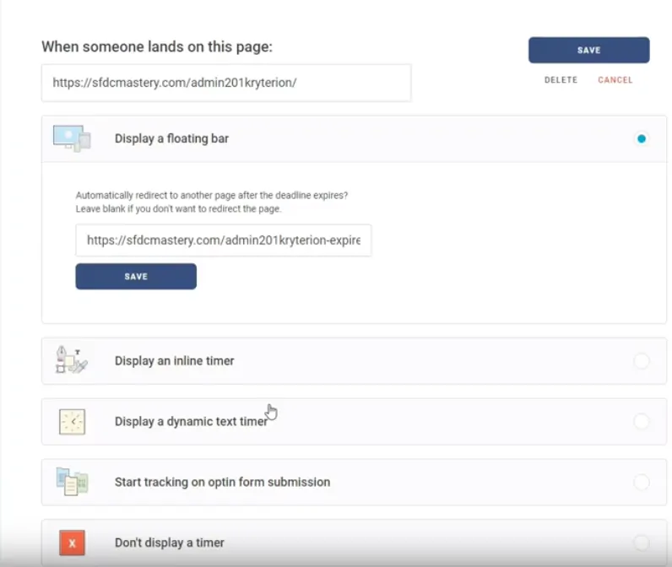The width and height of the screenshot is (672, 567).
Task: Click into the redirect URL input field
Action: pyautogui.click(x=223, y=240)
